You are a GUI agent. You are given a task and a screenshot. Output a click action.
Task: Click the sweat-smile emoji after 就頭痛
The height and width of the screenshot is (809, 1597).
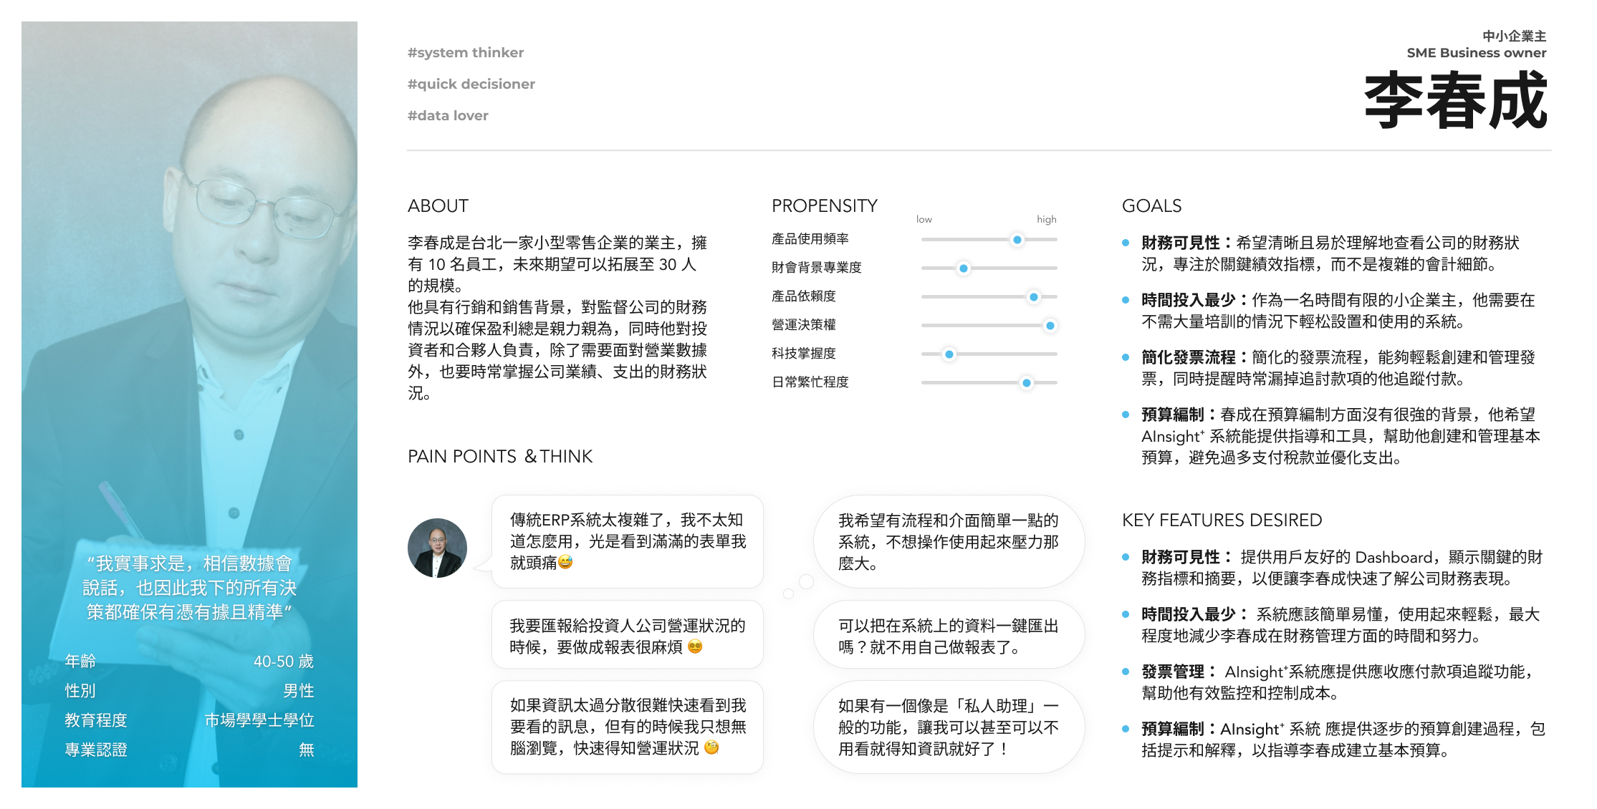pos(565,562)
